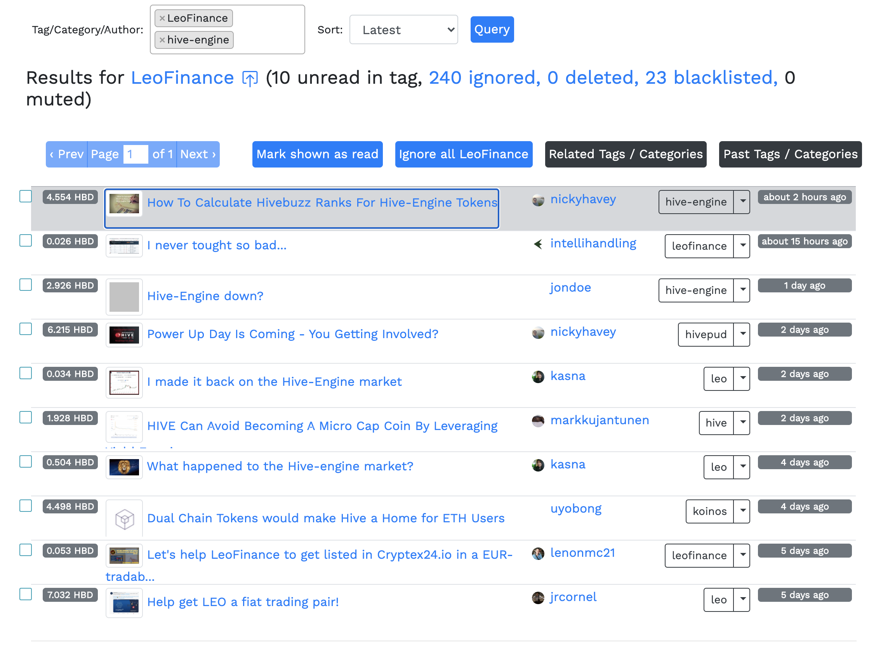Expand leofinance dropdown on lenonmc21 row
This screenshot has height=646, width=869.
tap(741, 555)
